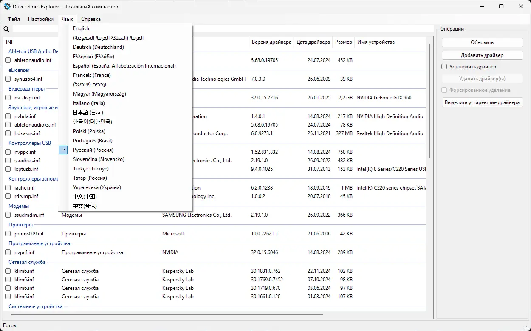Check the klim6.inf checkbox in Сетевая служба
The height and width of the screenshot is (331, 531).
[x=7, y=271]
